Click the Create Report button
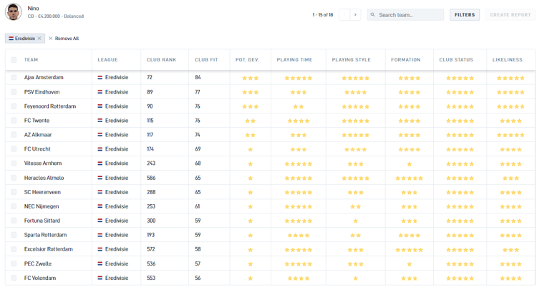Screen dimensions: 537x287 509,14
